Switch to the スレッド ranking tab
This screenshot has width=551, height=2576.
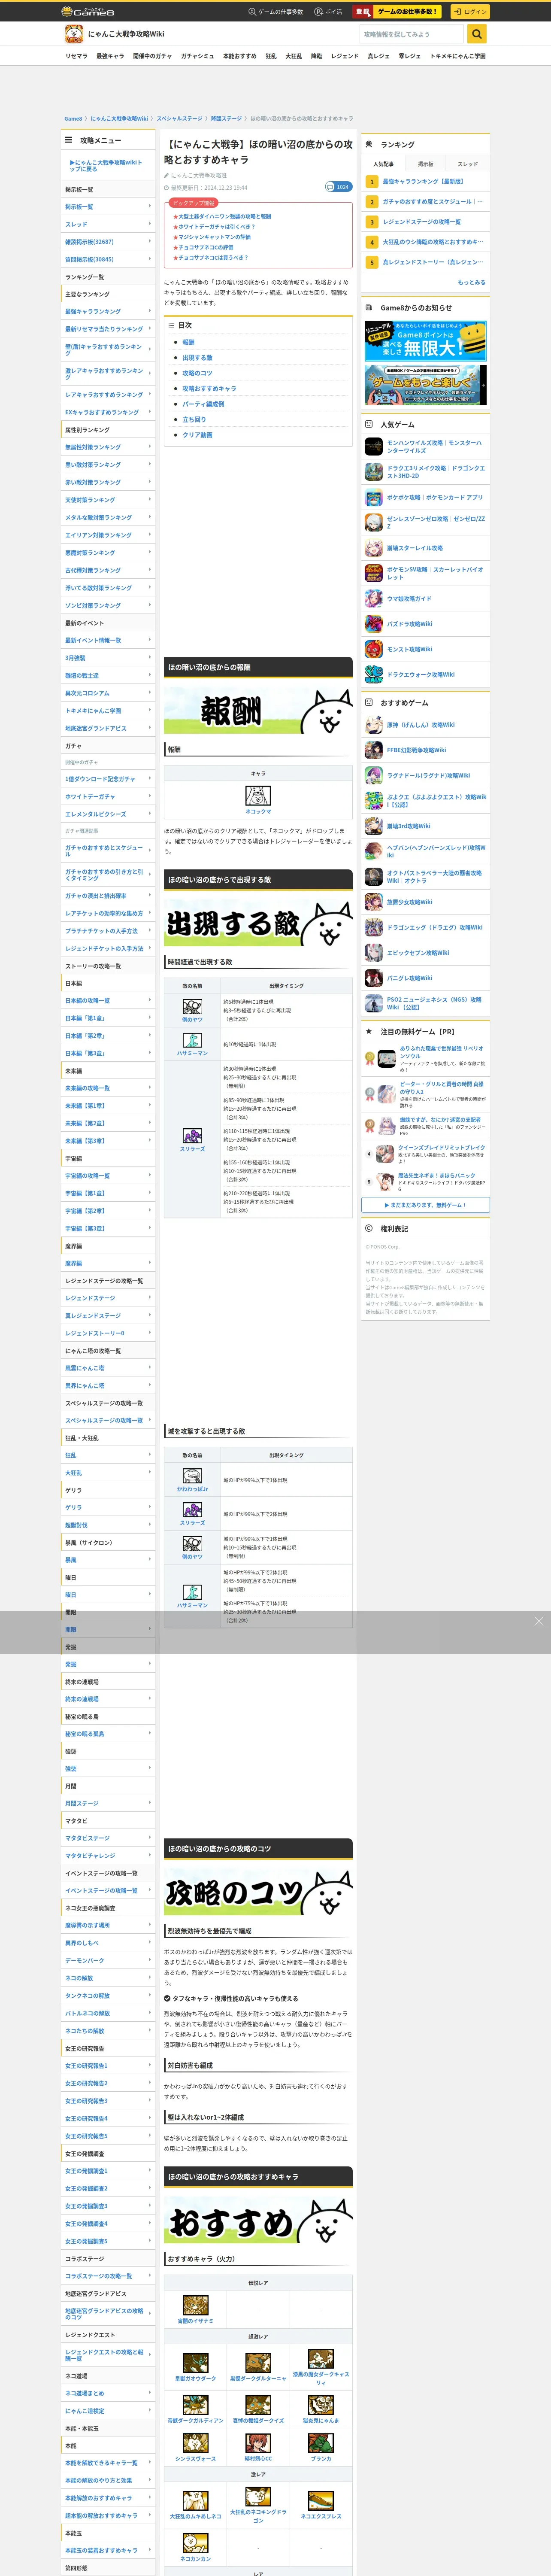point(468,164)
